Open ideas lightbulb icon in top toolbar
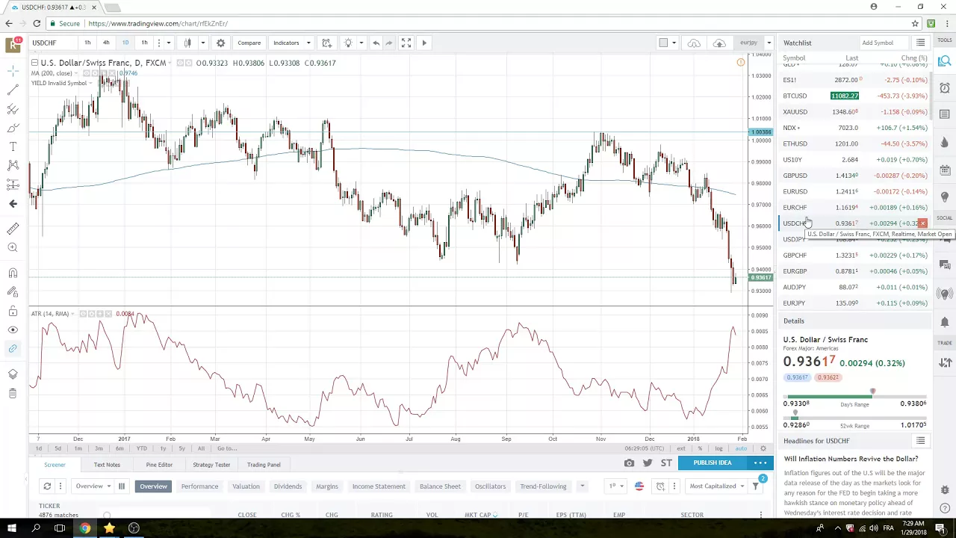 click(348, 43)
